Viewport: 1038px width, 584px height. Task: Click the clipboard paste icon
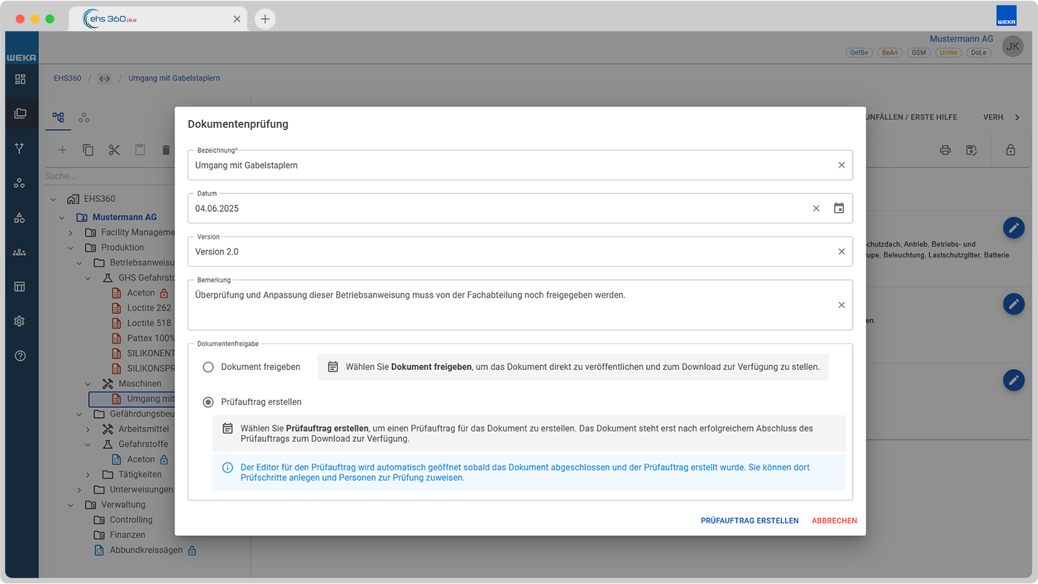pos(140,150)
